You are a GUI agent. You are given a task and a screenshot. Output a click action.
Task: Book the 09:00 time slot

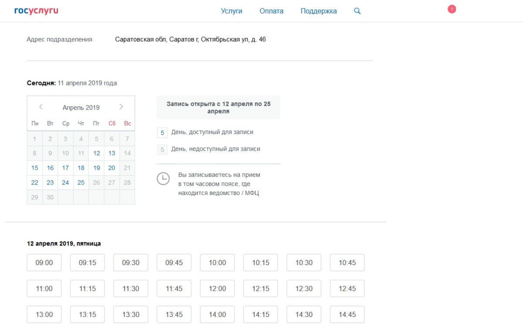(x=44, y=263)
